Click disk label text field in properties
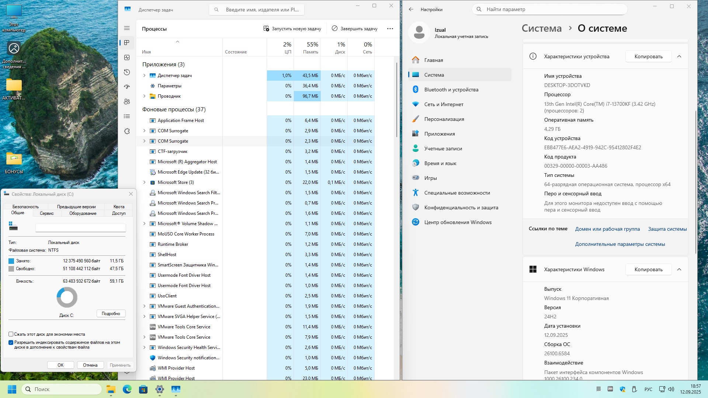Viewport: 708px width, 398px height. click(x=80, y=228)
